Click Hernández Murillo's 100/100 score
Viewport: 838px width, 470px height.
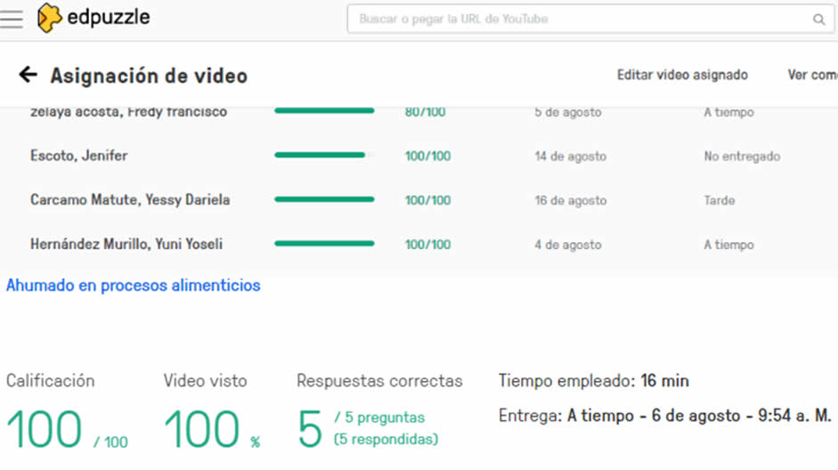point(427,245)
